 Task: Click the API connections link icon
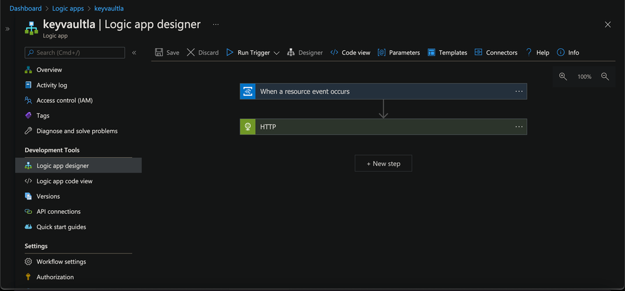click(28, 212)
